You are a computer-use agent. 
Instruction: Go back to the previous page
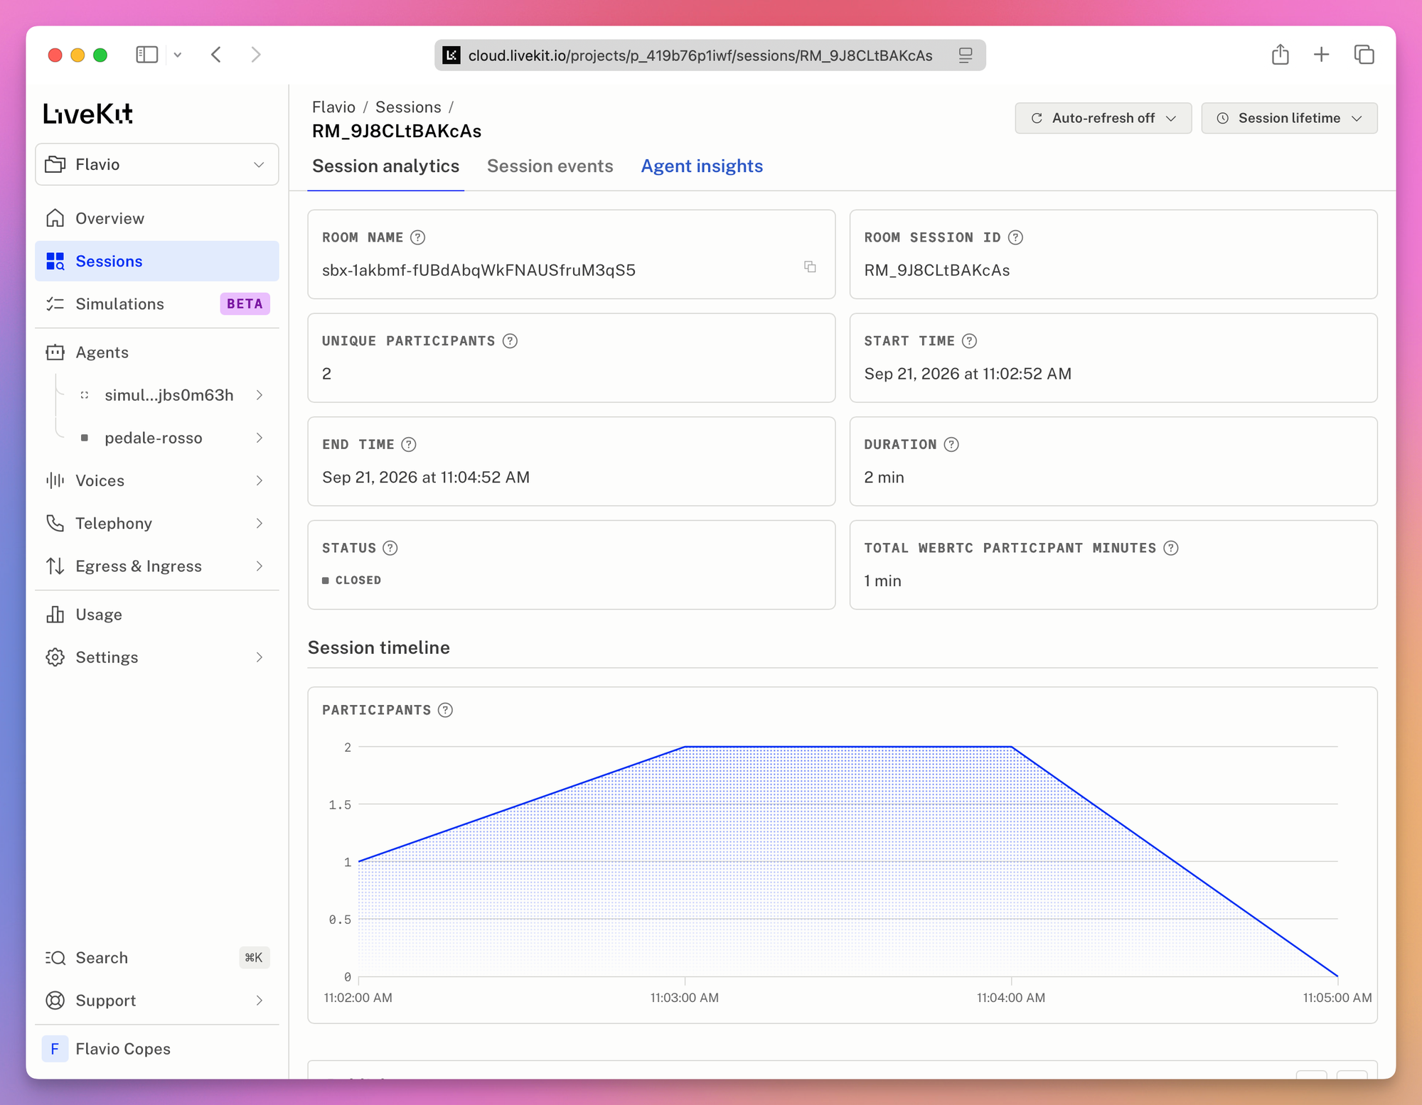[216, 55]
